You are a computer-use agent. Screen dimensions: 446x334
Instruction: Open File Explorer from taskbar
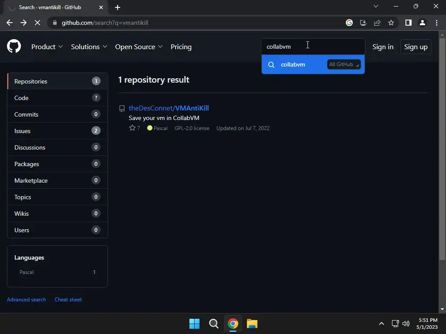click(252, 324)
